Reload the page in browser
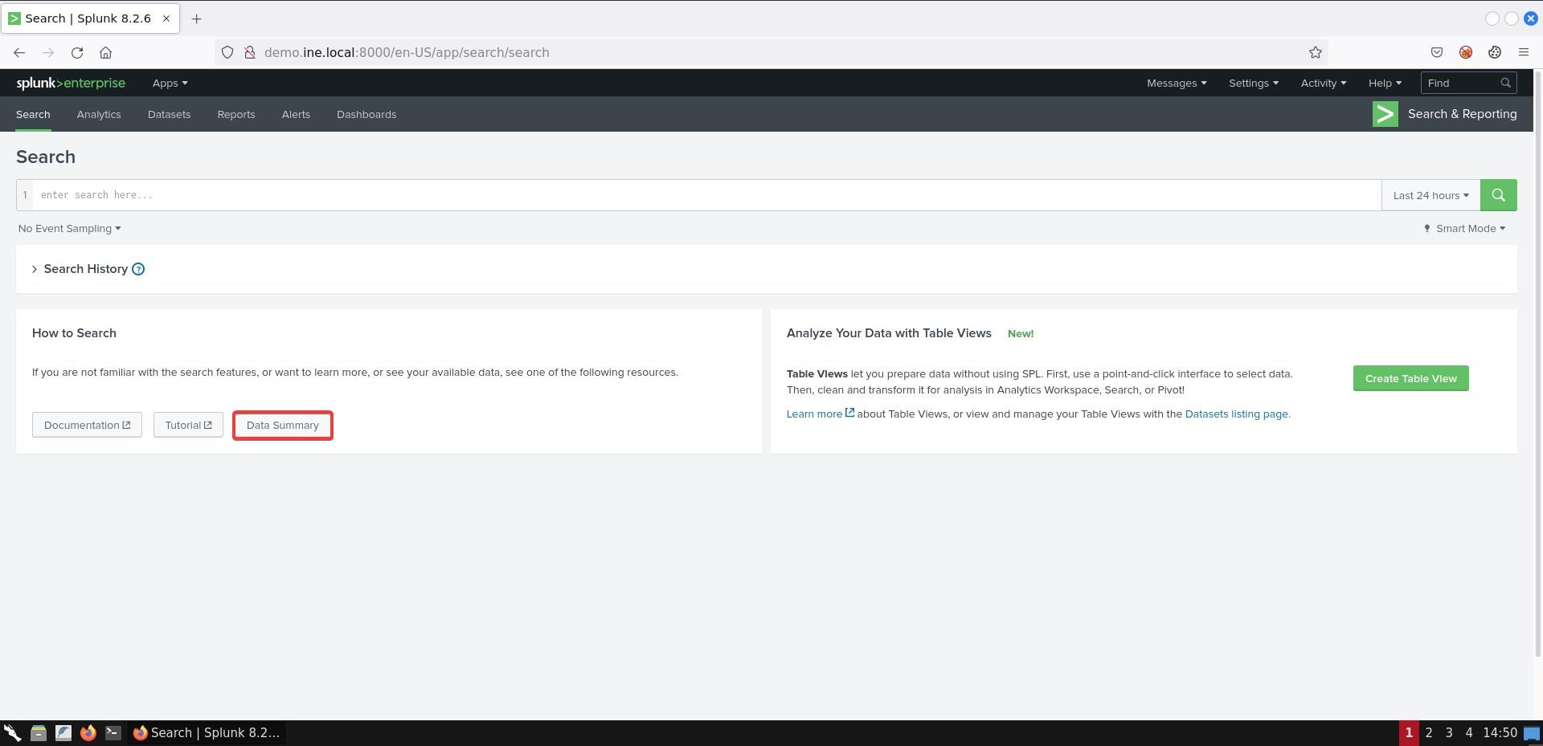 tap(77, 52)
